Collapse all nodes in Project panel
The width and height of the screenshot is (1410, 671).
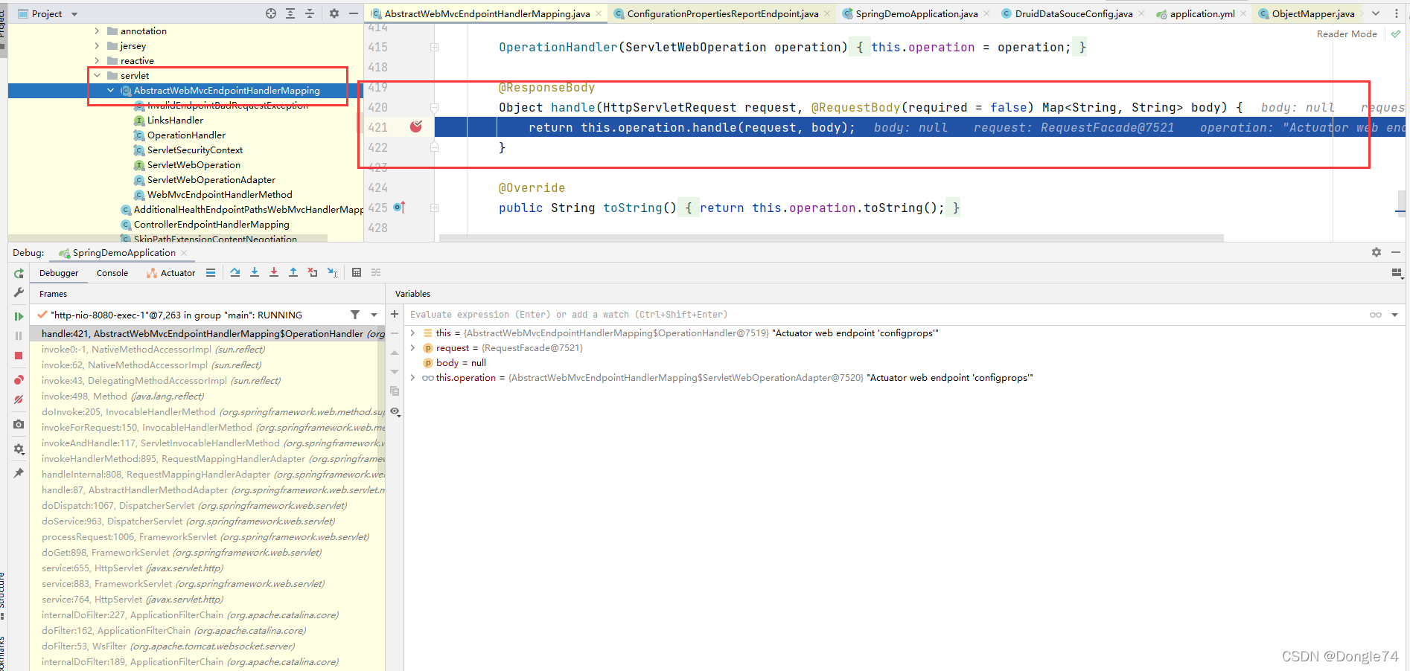[x=310, y=13]
